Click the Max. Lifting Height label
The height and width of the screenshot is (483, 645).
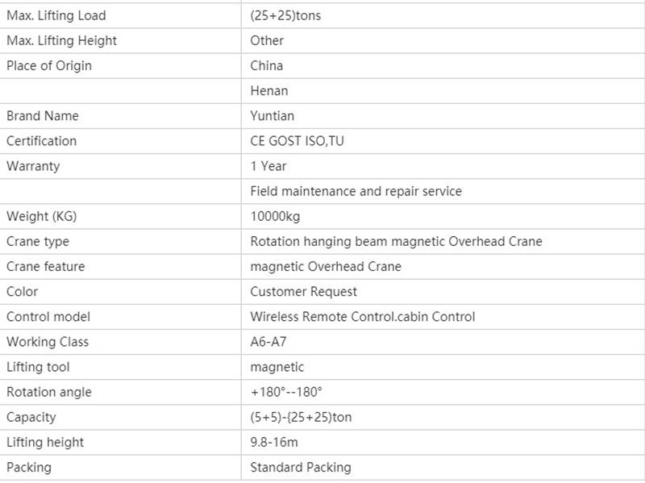(62, 41)
